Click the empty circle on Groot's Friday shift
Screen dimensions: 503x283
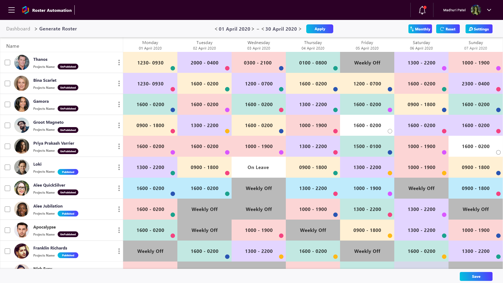tap(390, 131)
